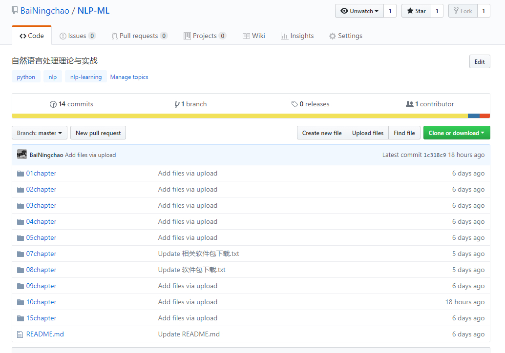This screenshot has width=505, height=353.
Task: Click the yellow language bar segment
Action: [240, 116]
